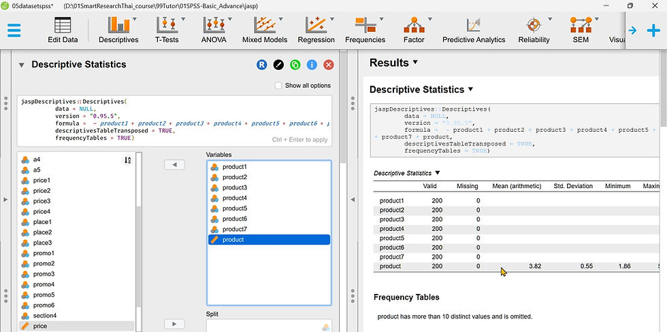Collapse the data panel using left-edge arrow
Viewport: 667px width, 332px height.
pyautogui.click(x=5, y=199)
